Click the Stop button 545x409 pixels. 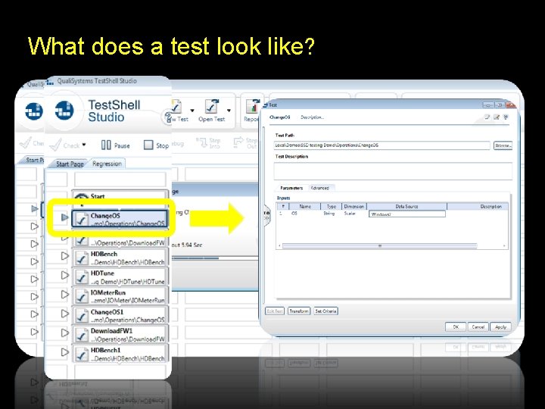pyautogui.click(x=156, y=145)
